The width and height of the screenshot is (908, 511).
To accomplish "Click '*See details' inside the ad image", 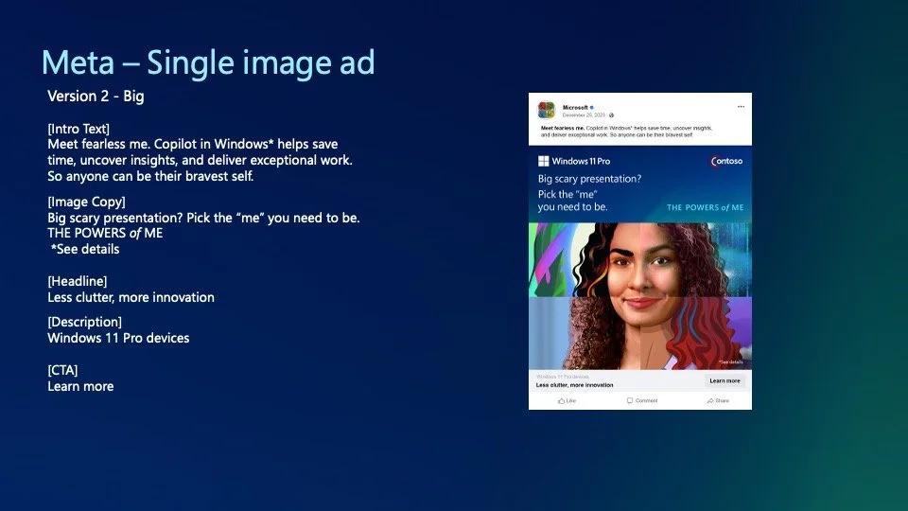I will (x=731, y=362).
